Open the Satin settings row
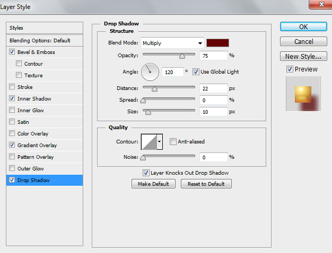Screen dimensions: 332x253 tap(45, 122)
